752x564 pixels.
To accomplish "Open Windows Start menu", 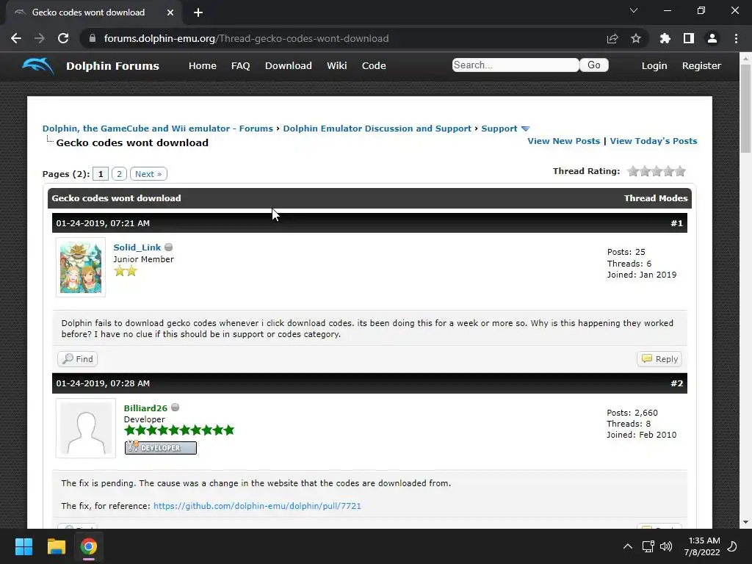I will [23, 546].
